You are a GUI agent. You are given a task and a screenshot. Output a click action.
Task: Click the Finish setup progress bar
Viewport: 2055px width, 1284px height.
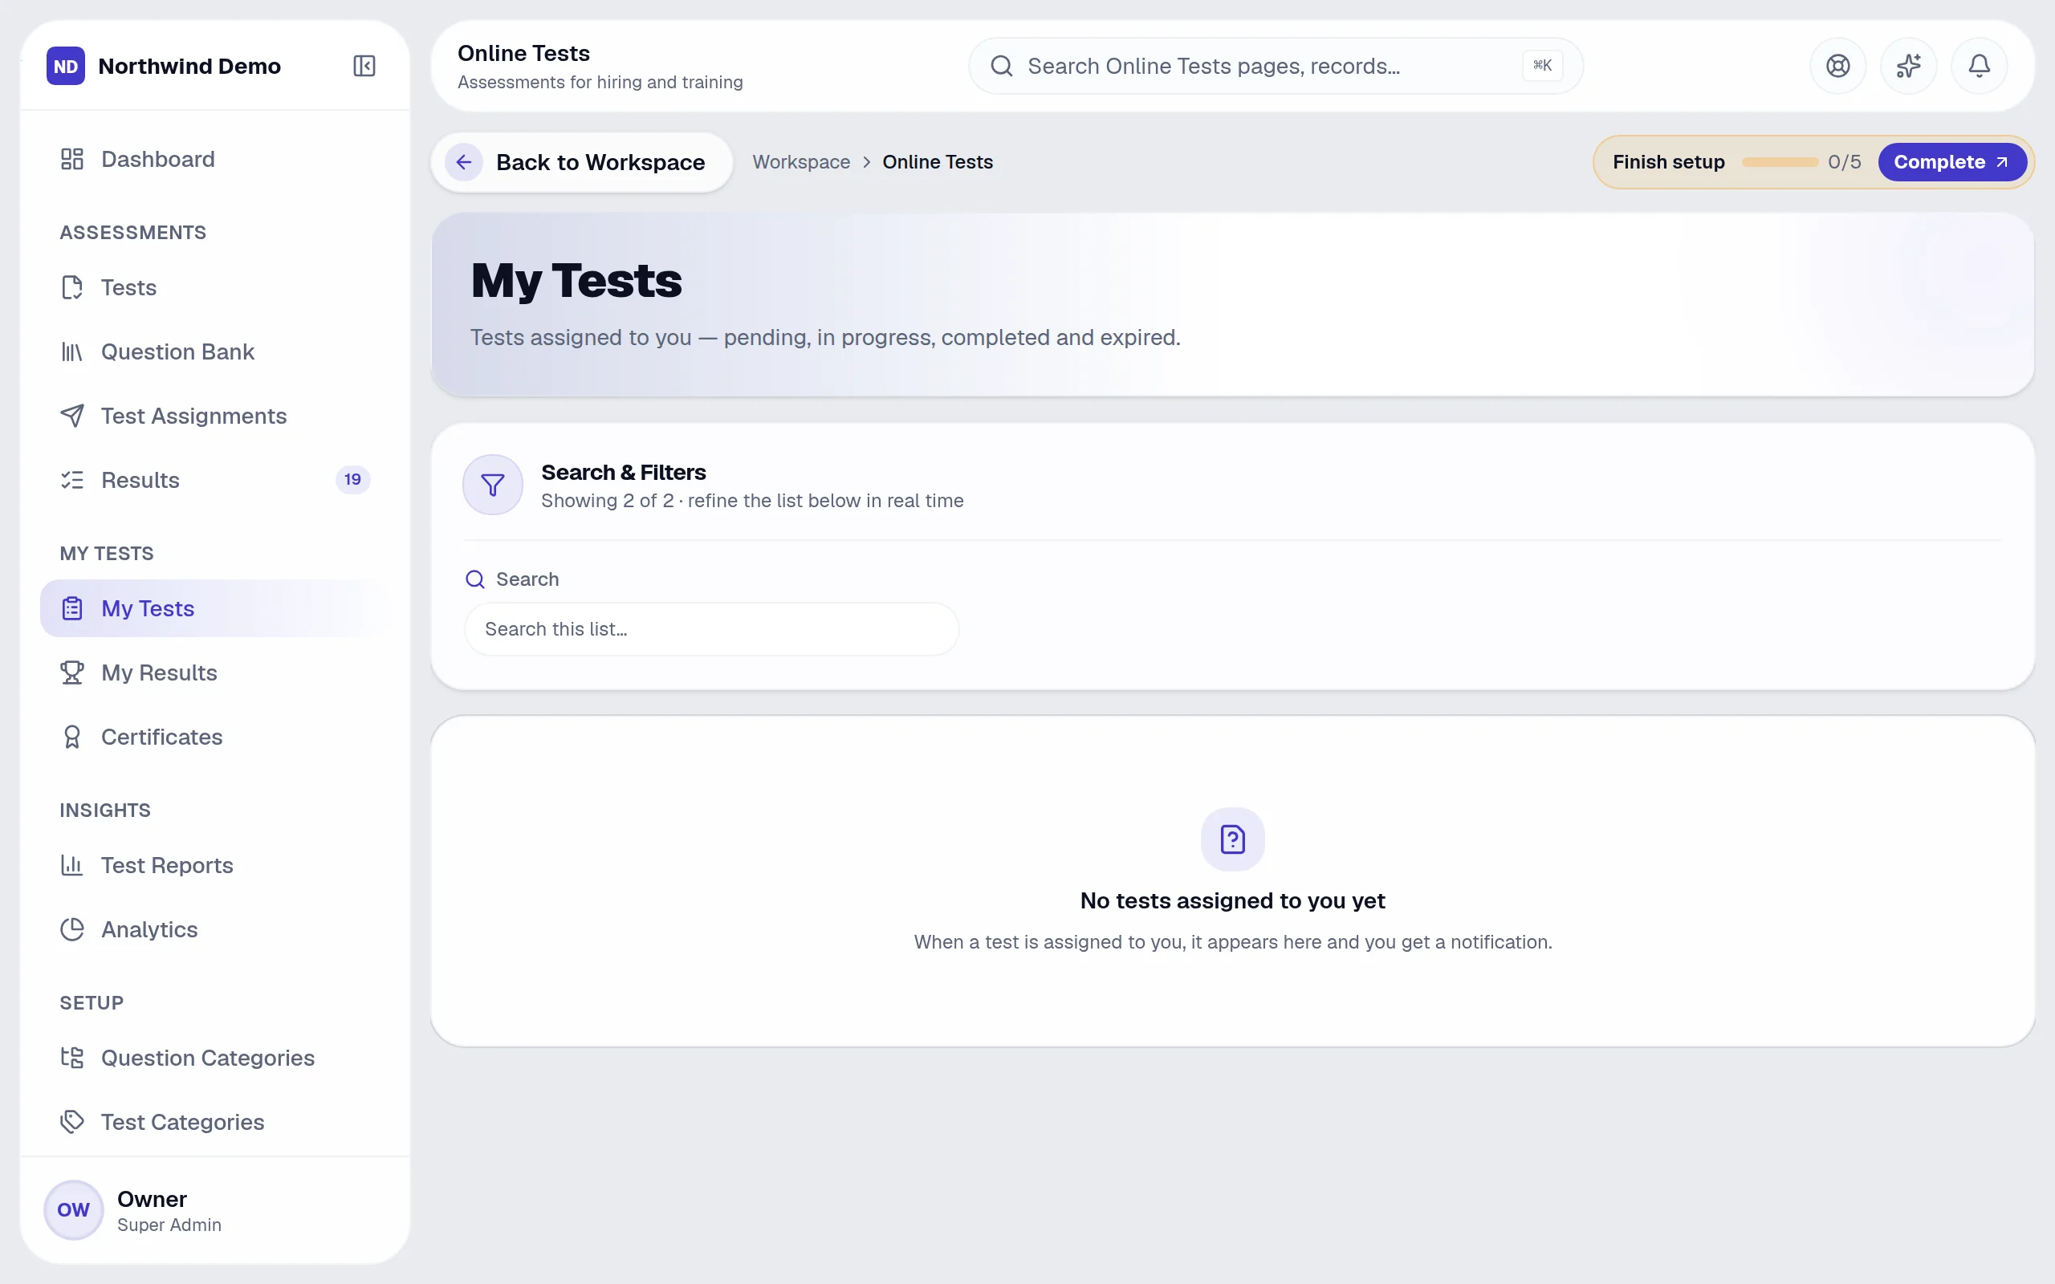pyautogui.click(x=1779, y=162)
